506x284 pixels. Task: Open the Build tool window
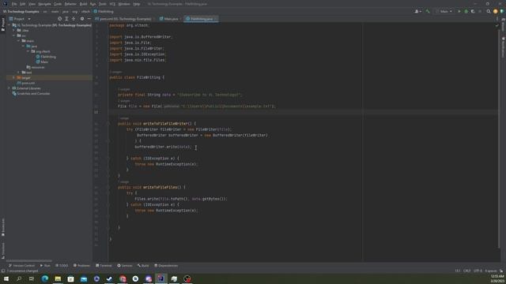(143, 266)
